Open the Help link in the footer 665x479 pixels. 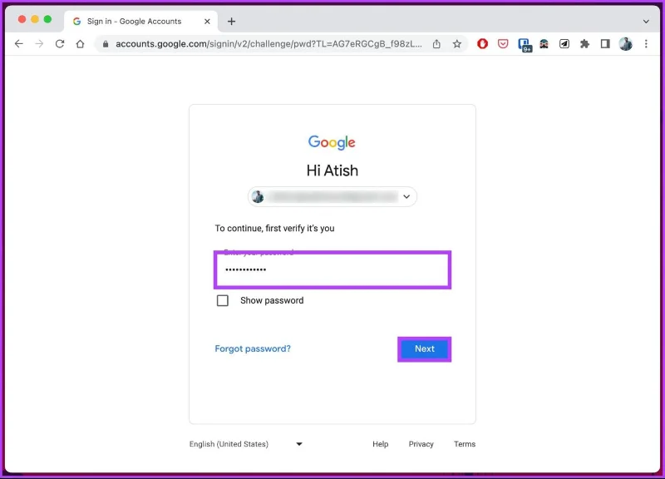(381, 444)
